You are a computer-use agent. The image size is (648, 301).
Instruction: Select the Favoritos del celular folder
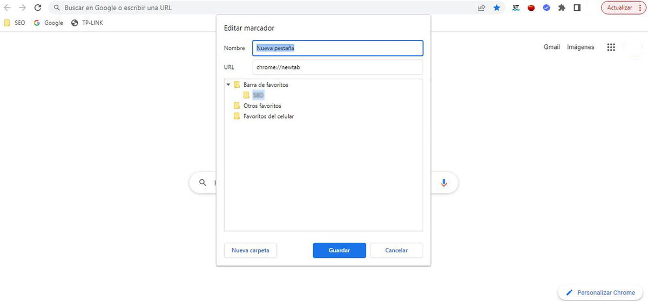(264, 116)
